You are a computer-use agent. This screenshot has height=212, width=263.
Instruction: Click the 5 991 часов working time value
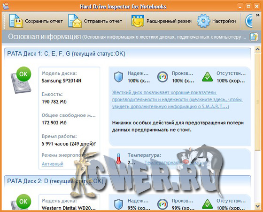tap(69, 144)
